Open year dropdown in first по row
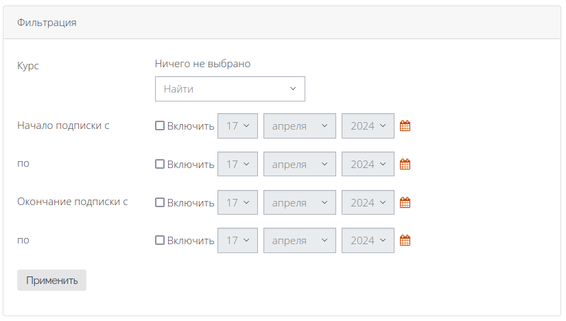 pos(368,164)
